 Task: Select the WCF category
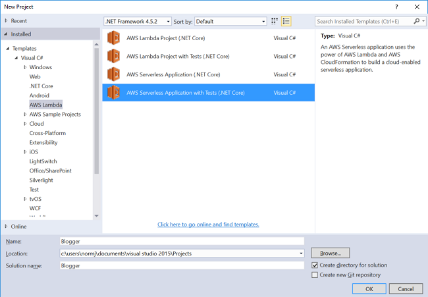(x=35, y=208)
